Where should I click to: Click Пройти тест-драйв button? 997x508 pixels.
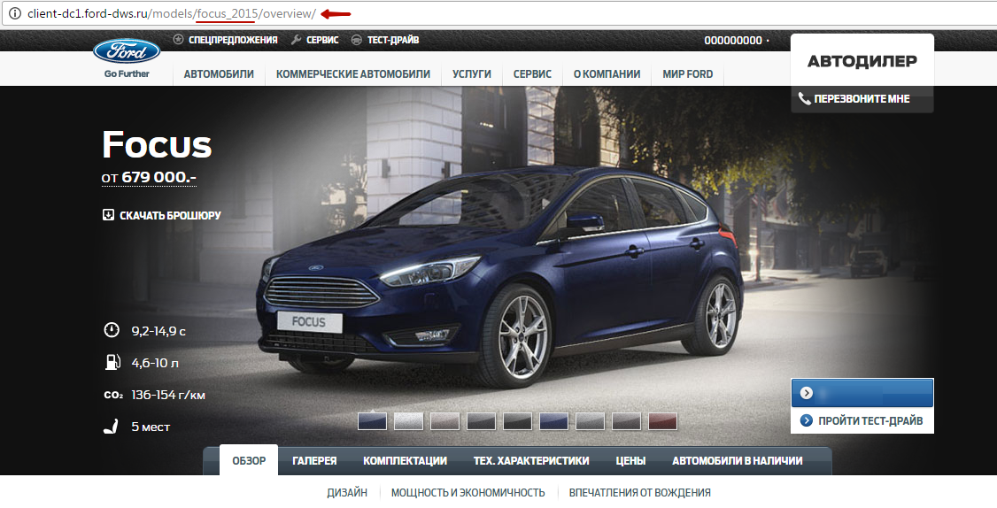click(x=862, y=420)
